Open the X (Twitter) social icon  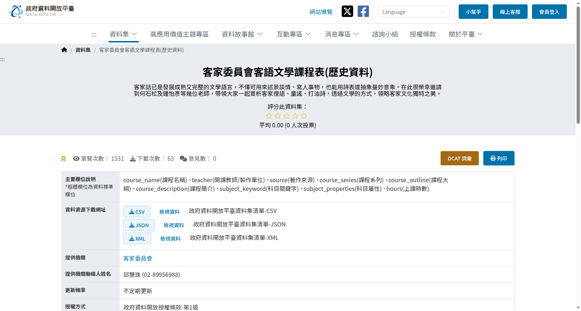(x=347, y=11)
